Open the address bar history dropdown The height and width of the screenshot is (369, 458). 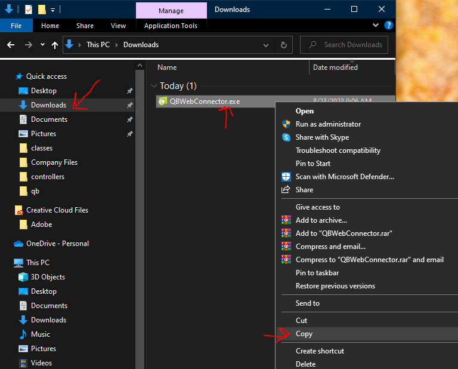pyautogui.click(x=266, y=45)
